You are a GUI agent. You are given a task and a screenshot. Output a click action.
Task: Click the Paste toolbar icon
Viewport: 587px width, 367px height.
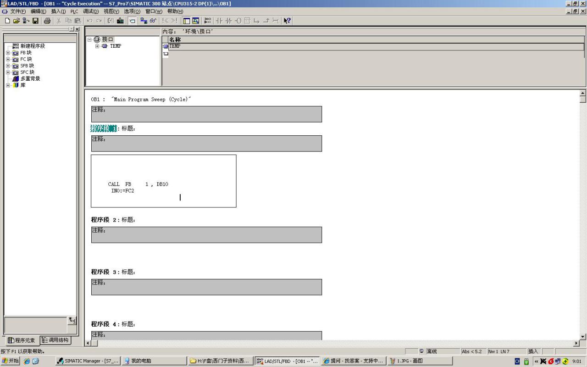78,21
